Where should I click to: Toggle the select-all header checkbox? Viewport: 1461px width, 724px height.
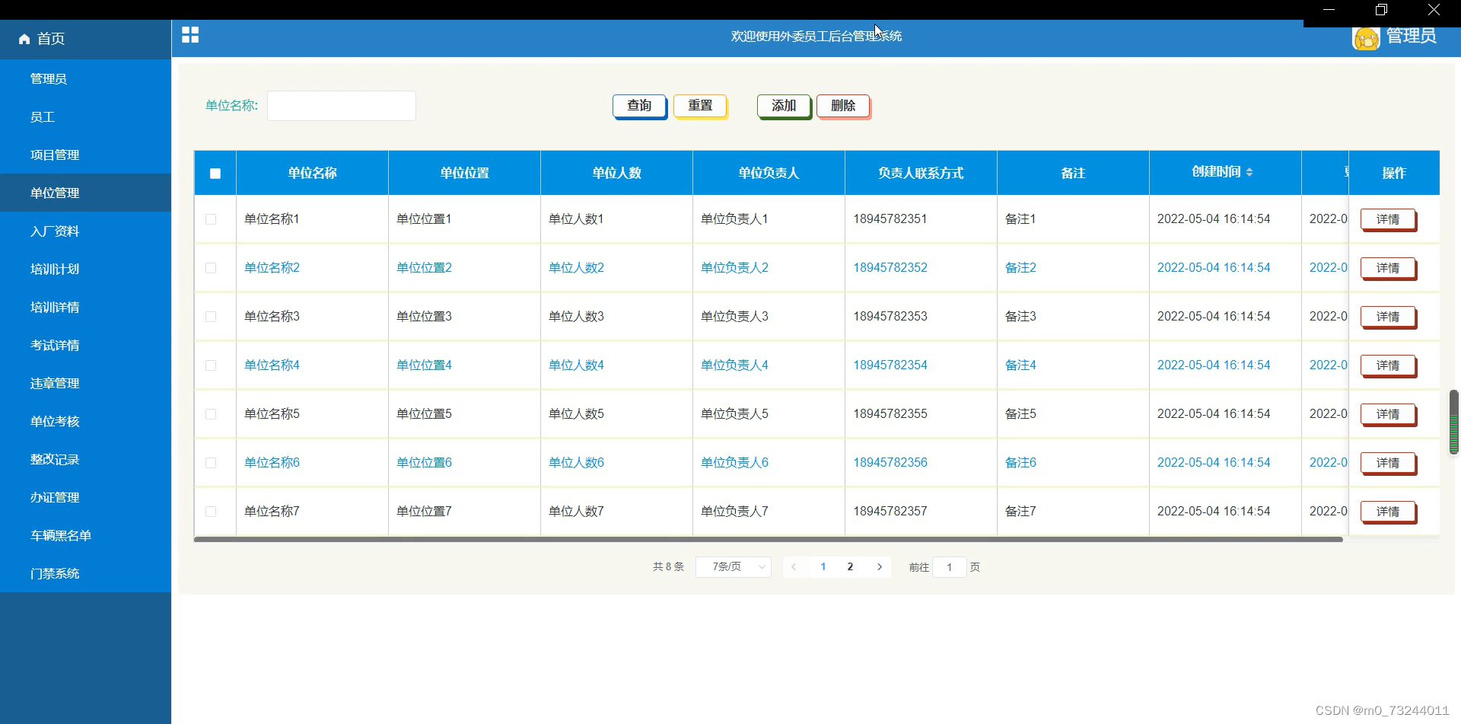(x=215, y=174)
